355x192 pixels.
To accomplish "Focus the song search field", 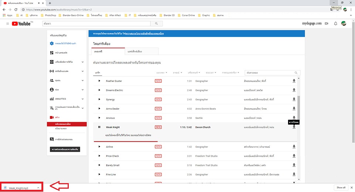I will point(270,73).
